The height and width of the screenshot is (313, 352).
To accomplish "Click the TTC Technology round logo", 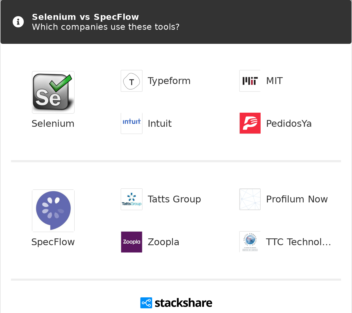I will pyautogui.click(x=250, y=242).
